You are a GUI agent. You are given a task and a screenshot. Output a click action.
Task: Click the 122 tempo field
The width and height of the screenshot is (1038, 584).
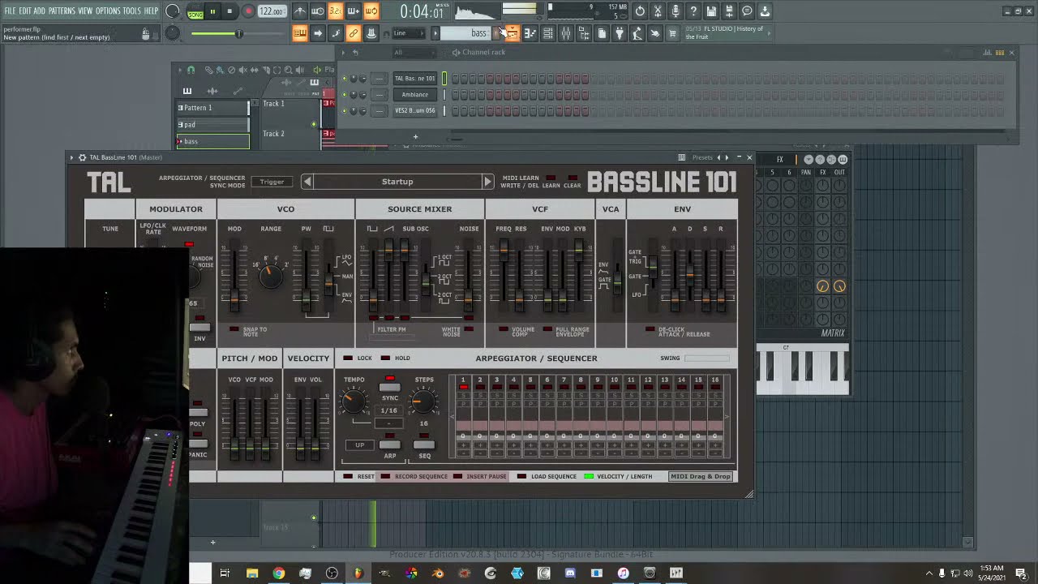coord(272,12)
